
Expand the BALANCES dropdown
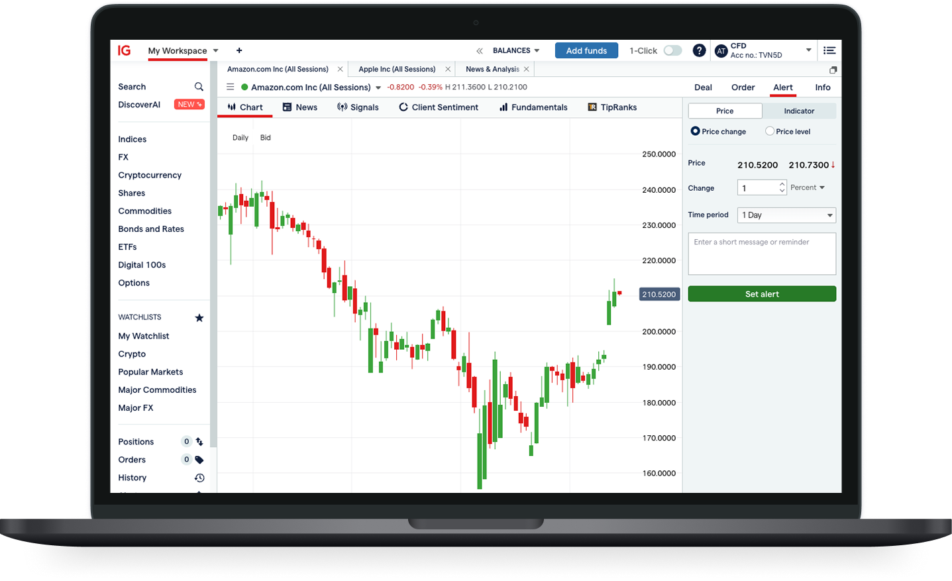(x=516, y=50)
